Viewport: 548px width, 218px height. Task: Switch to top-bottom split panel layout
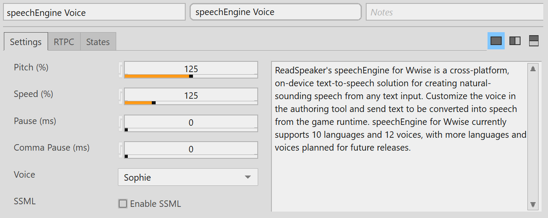tap(533, 41)
